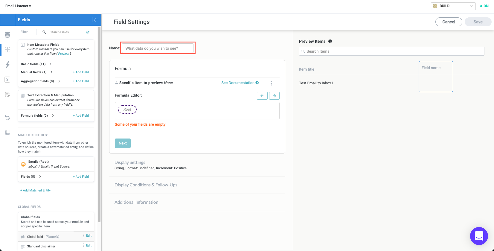The width and height of the screenshot is (494, 251).
Task: Click the formula editor left arrow
Action: [262, 96]
